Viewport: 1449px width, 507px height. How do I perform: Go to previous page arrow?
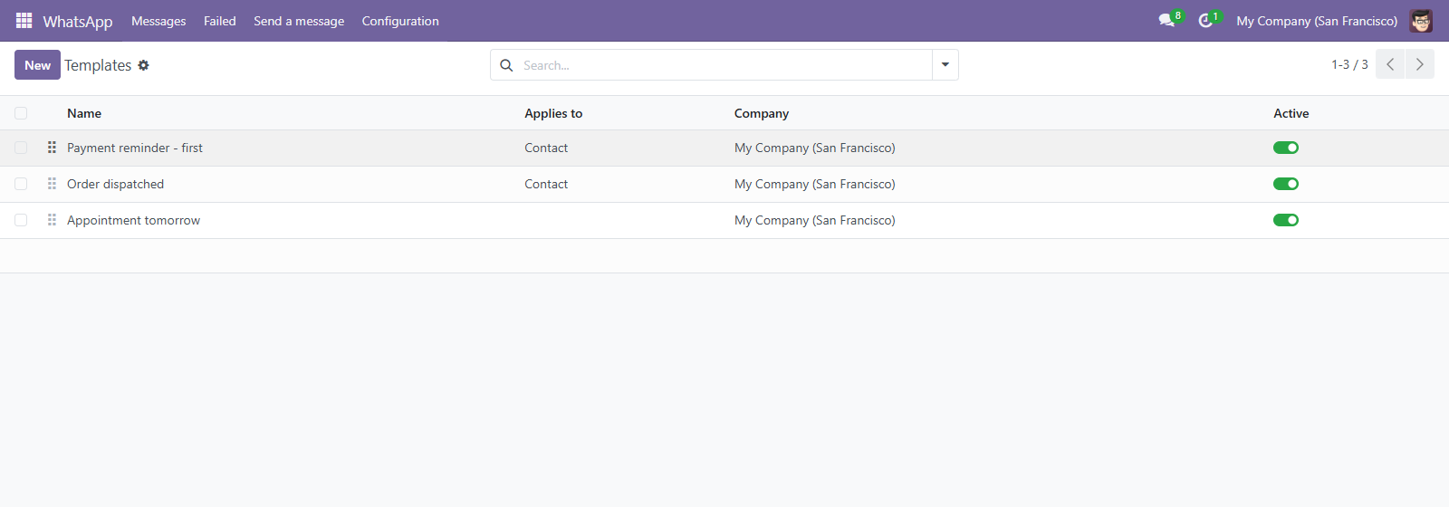[1390, 64]
